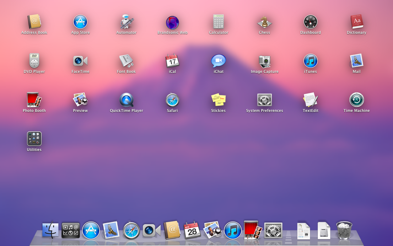Launch DVD Player
Image resolution: width=393 pixels, height=246 pixels.
click(x=34, y=61)
